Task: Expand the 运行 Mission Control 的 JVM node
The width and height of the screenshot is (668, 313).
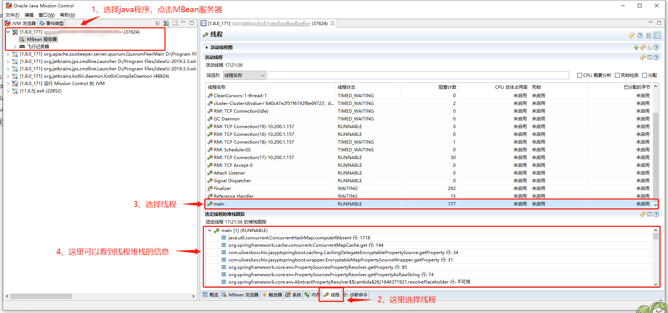Action: (8, 84)
